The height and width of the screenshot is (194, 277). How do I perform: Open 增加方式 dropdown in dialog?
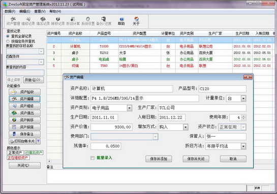(x=186, y=127)
